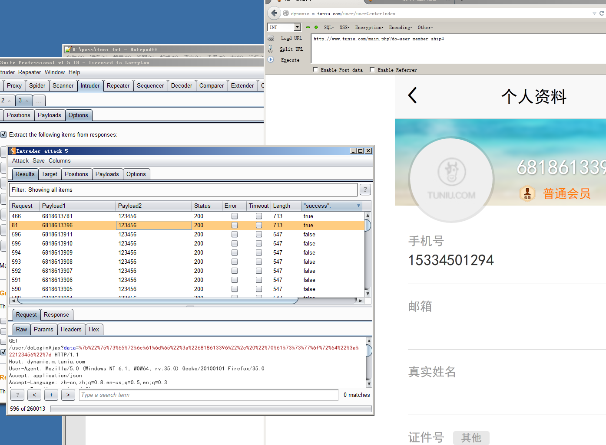Click the search help ? button
The image size is (606, 445).
pyautogui.click(x=17, y=395)
